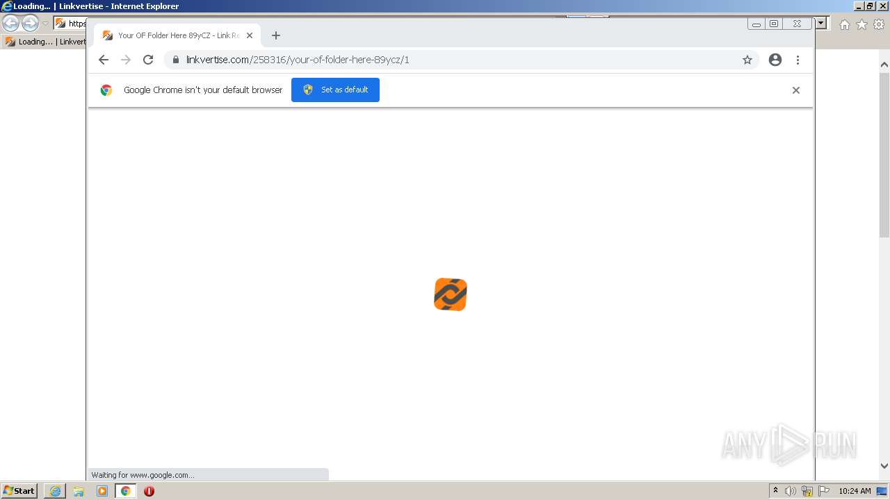
Task: Click the Chrome address bar URL
Action: click(x=298, y=60)
